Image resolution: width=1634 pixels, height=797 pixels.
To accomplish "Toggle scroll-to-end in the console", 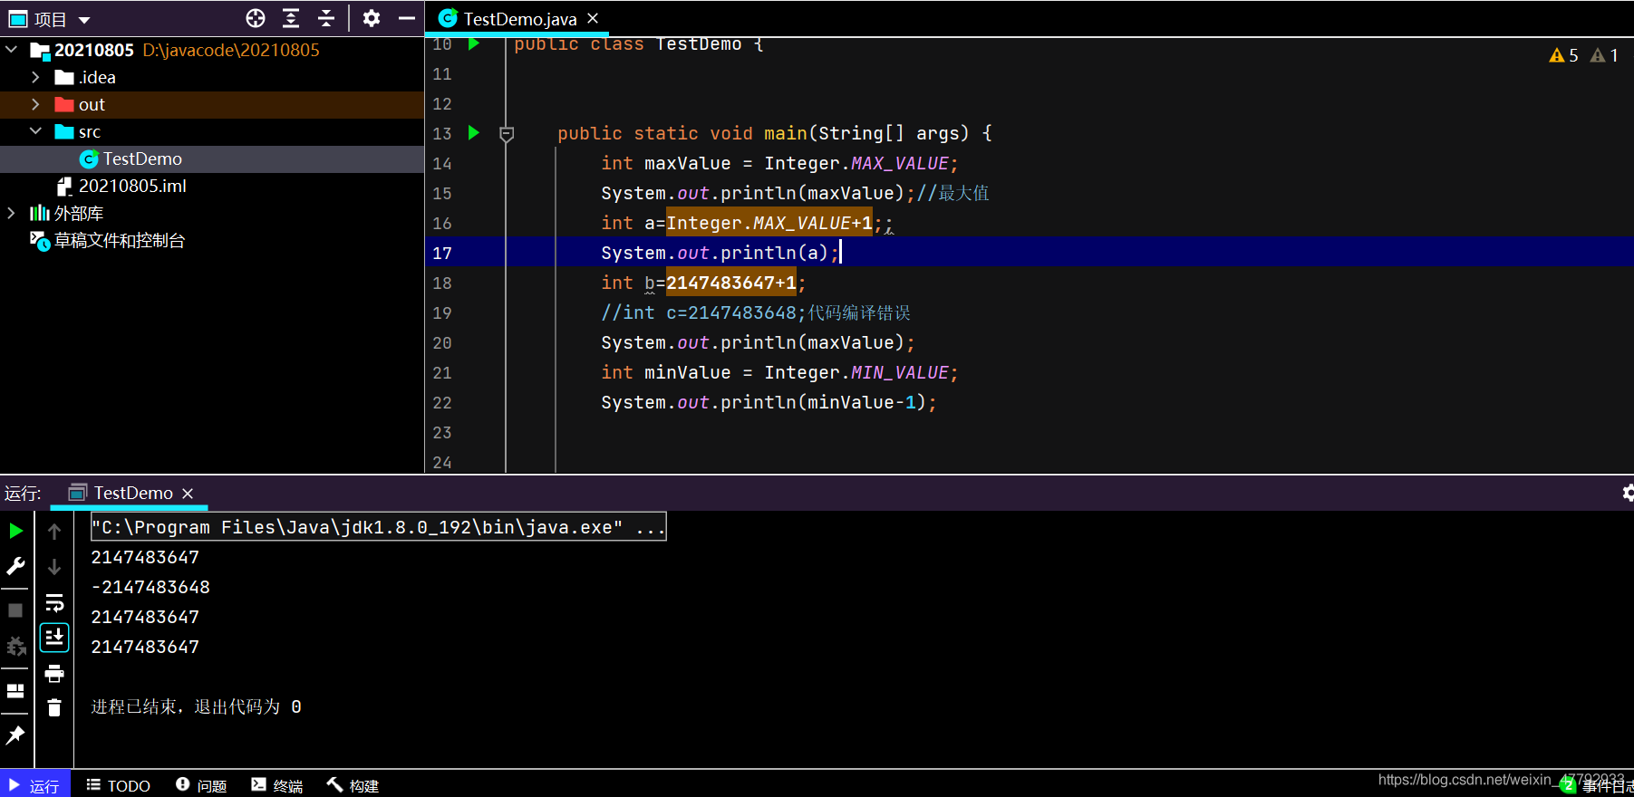I will 54,638.
